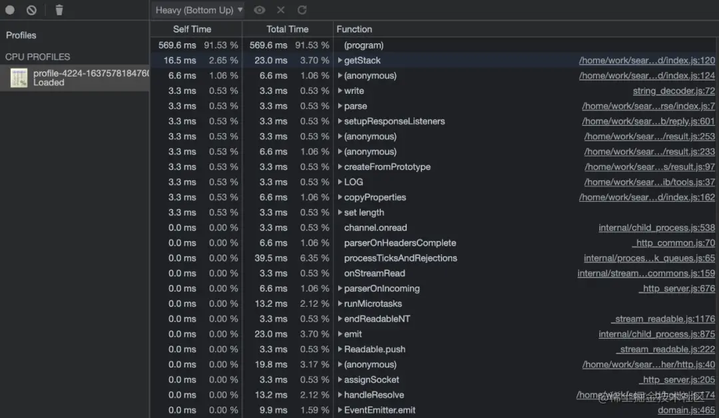This screenshot has width=719, height=418.
Task: Click the CPU PROFILES section label
Action: tap(37, 57)
